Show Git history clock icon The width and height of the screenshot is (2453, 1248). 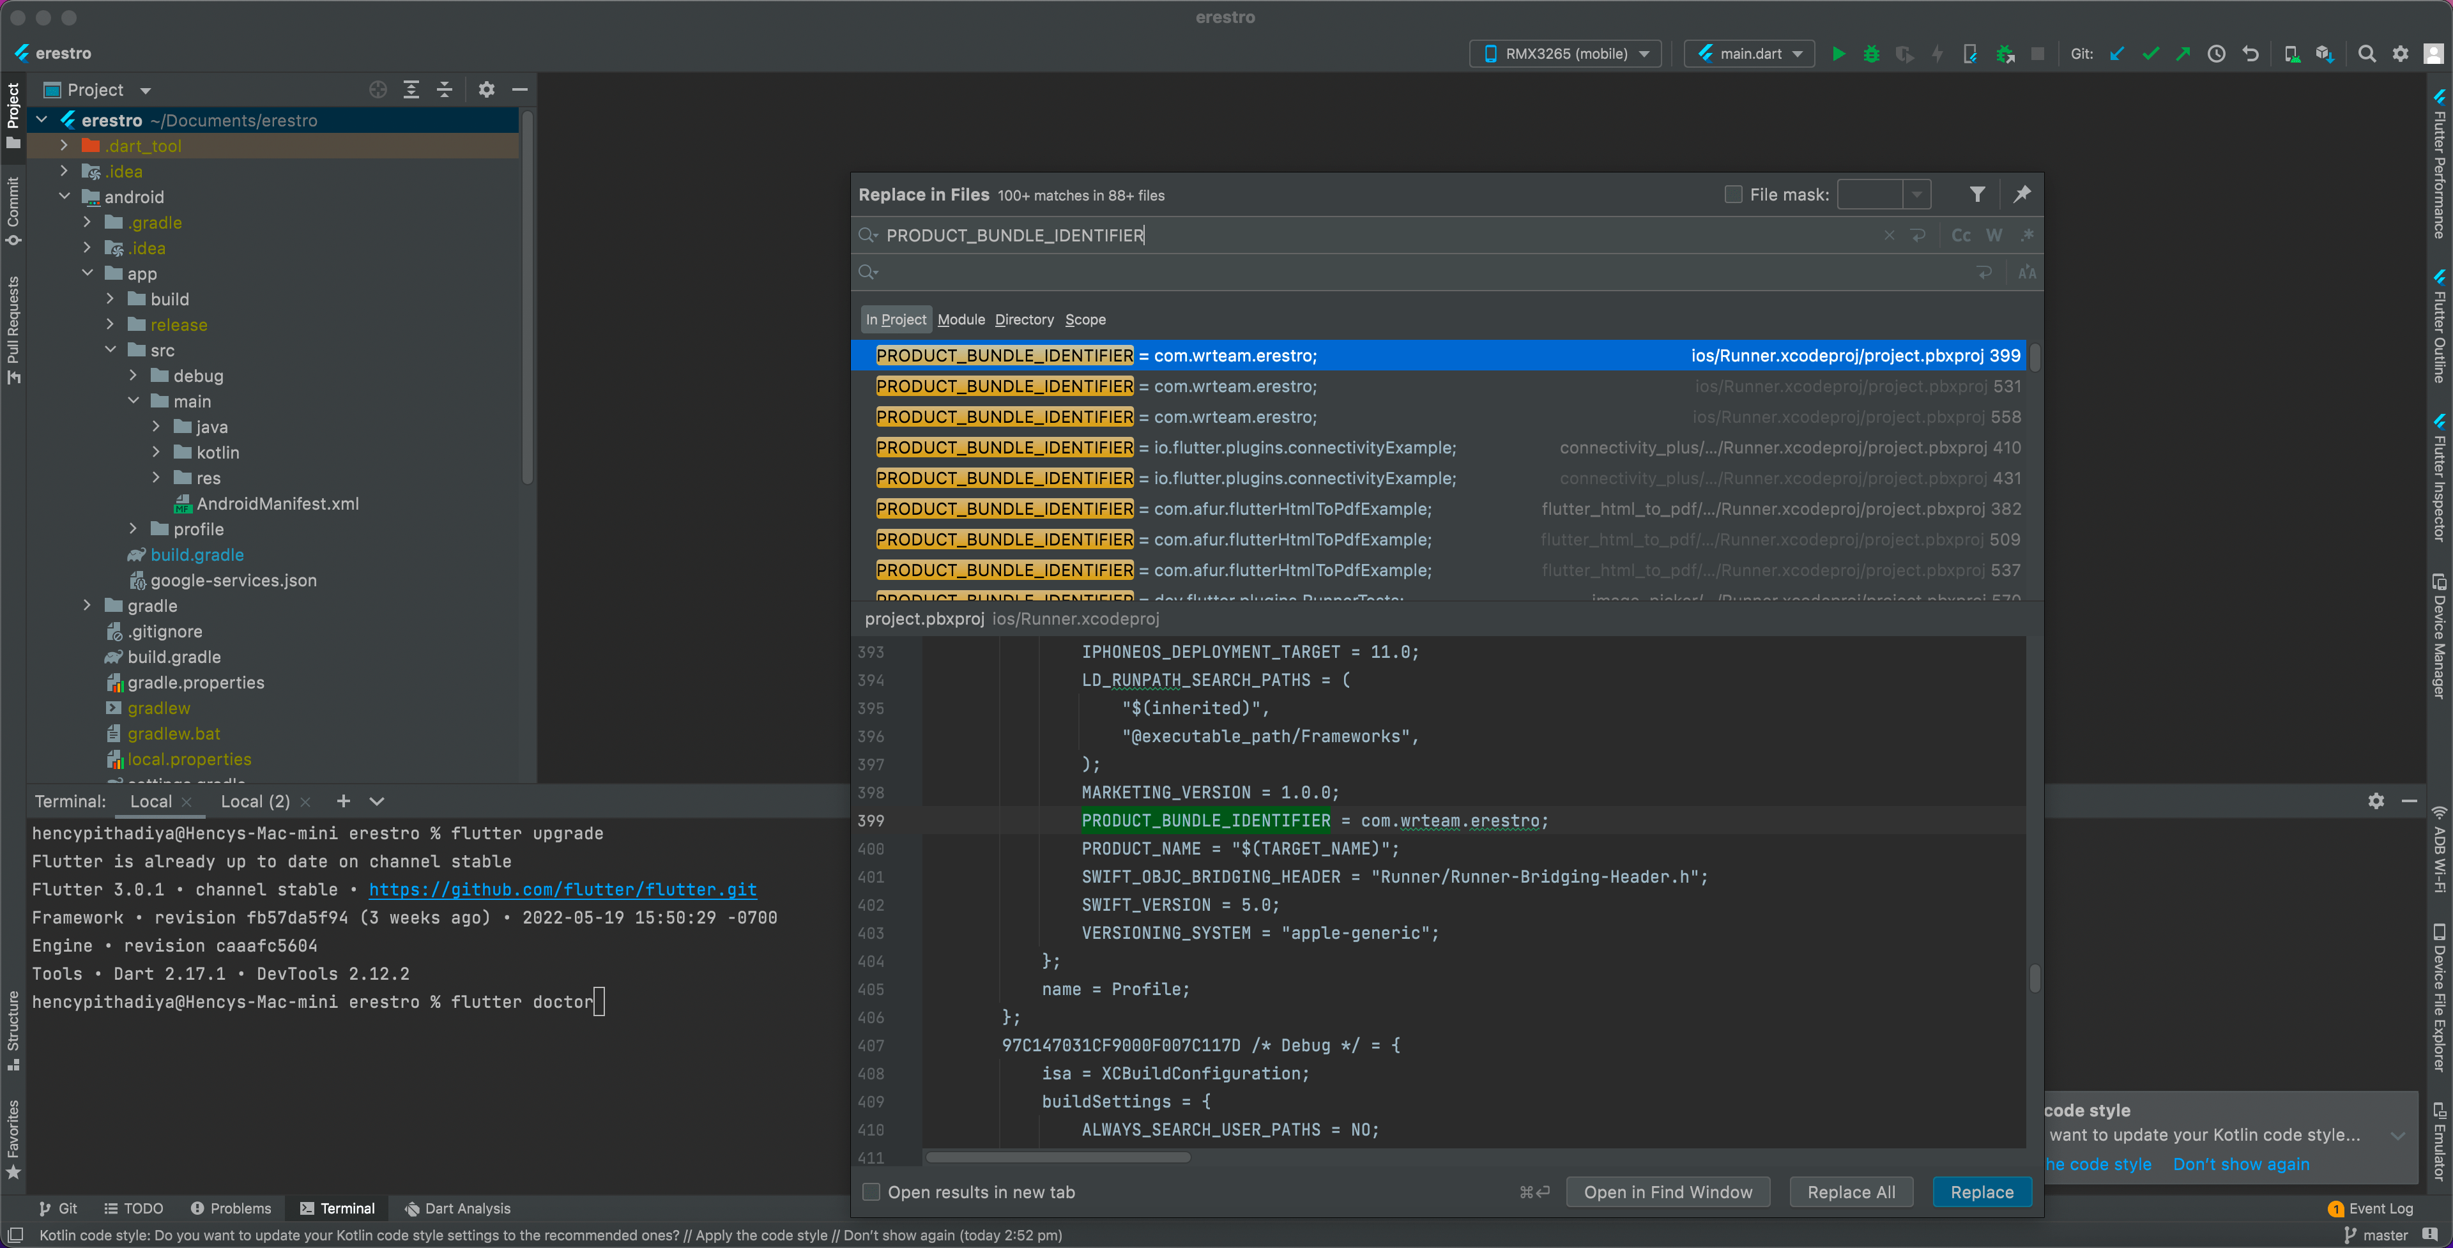click(x=2217, y=54)
